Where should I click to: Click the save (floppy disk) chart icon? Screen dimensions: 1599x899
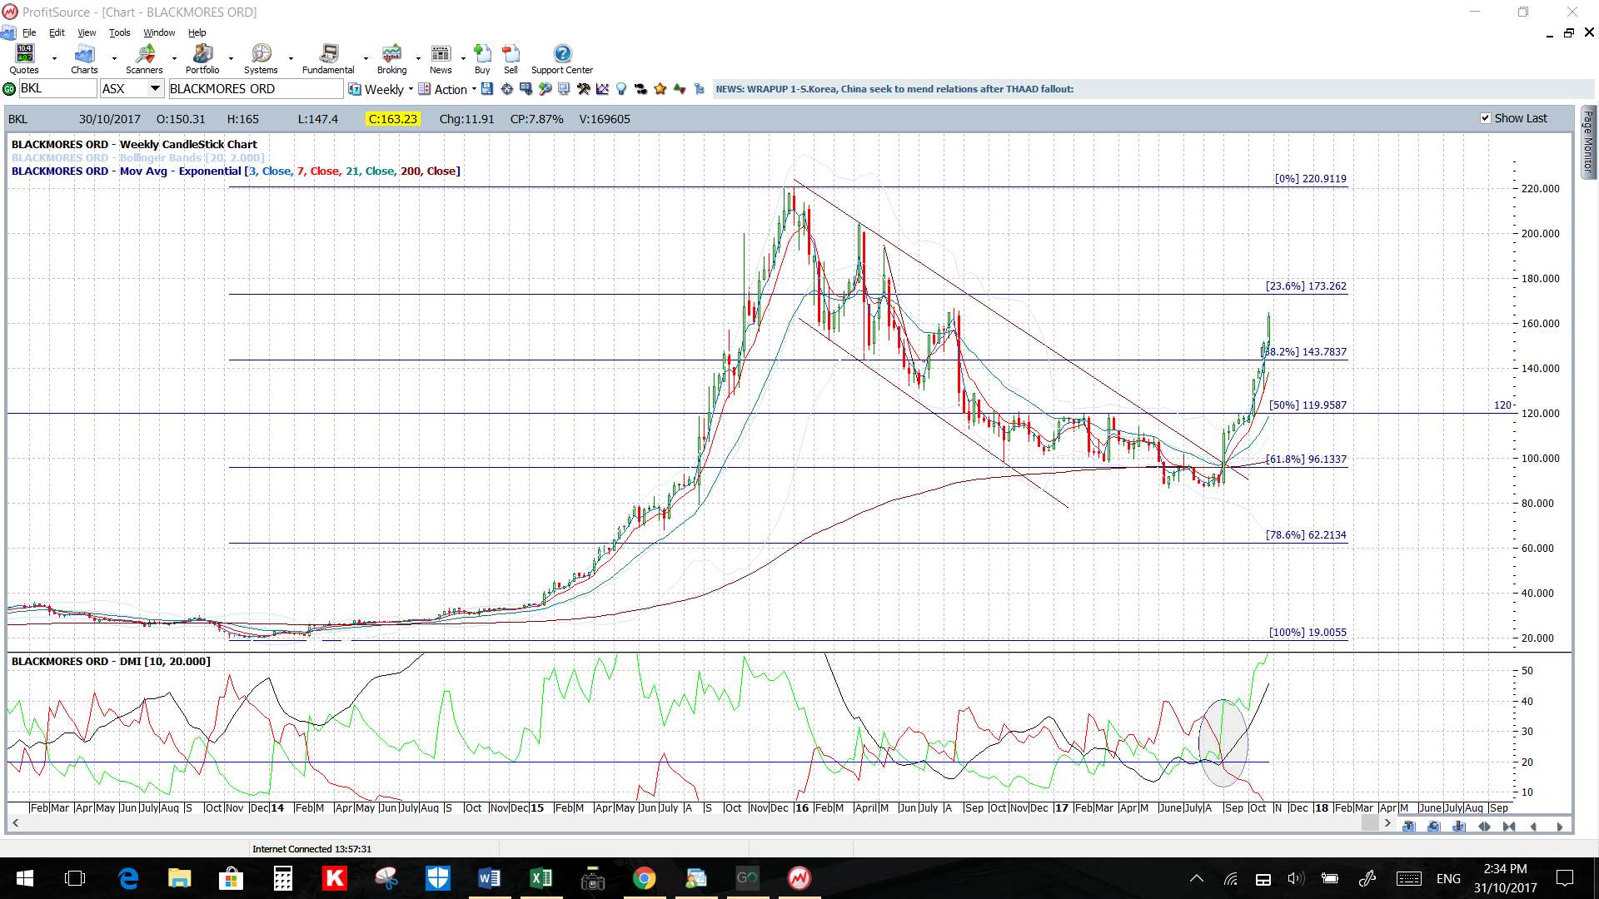pyautogui.click(x=487, y=89)
